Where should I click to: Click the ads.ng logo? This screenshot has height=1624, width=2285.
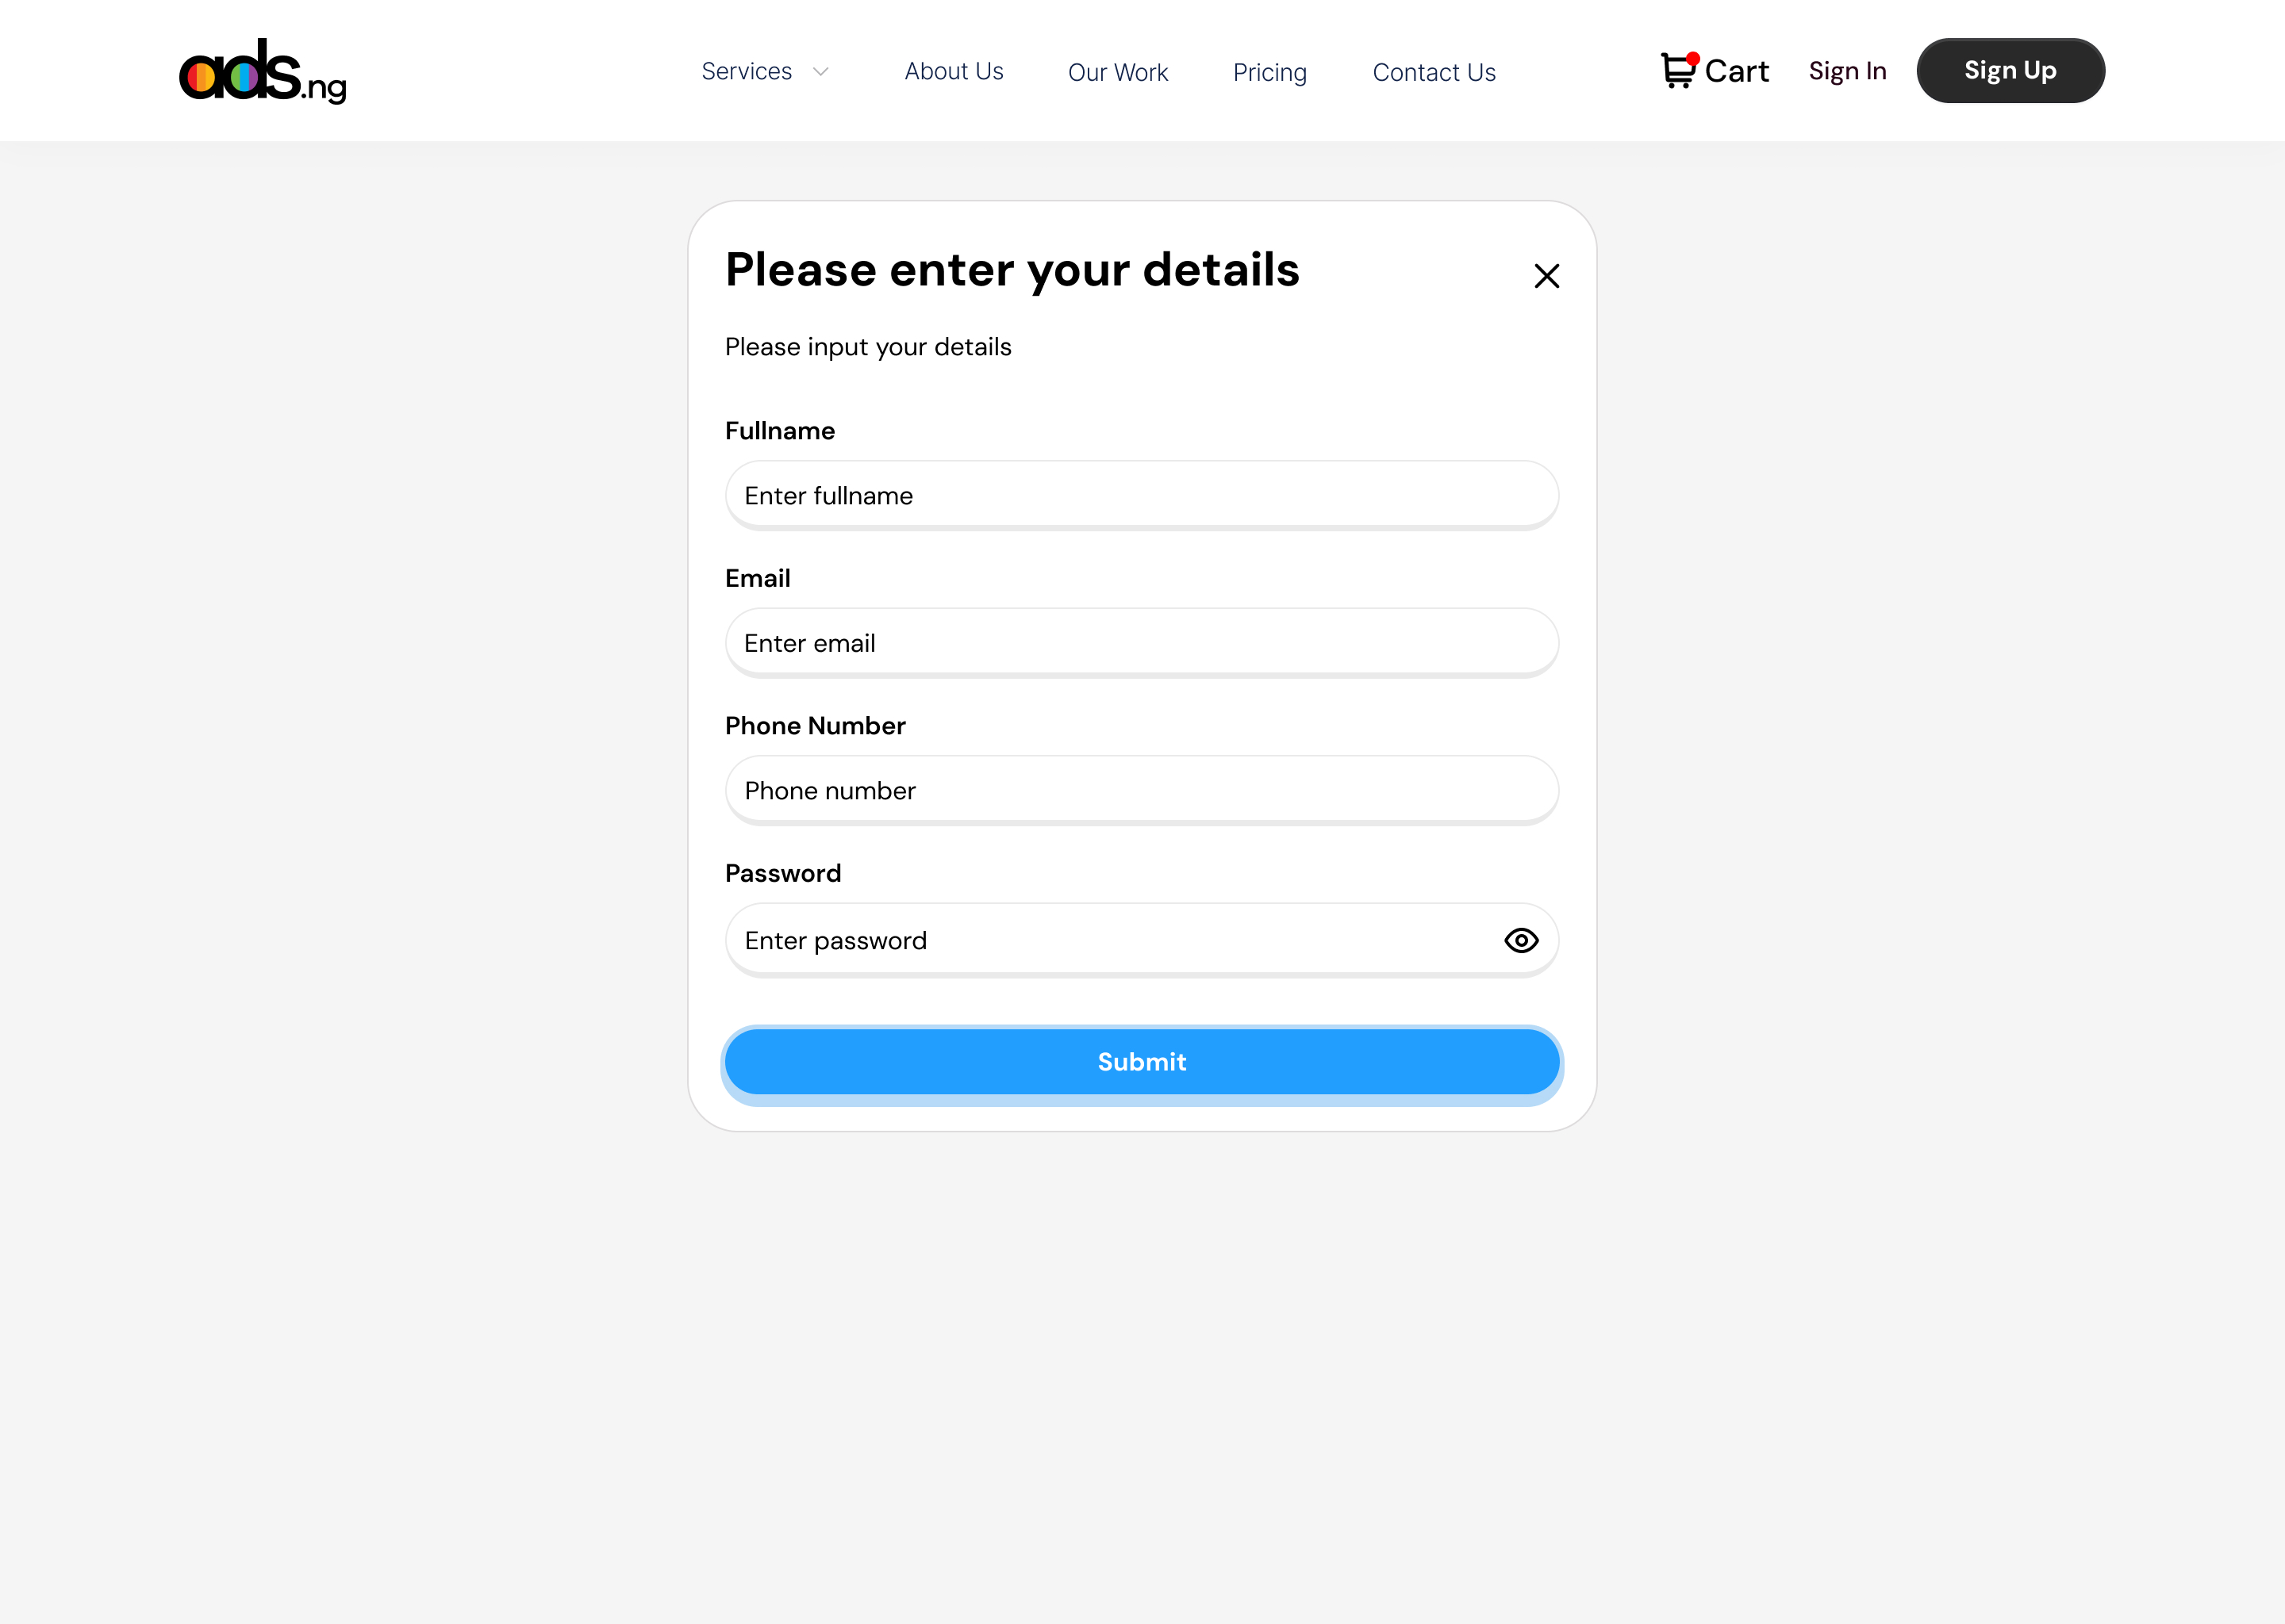click(262, 71)
